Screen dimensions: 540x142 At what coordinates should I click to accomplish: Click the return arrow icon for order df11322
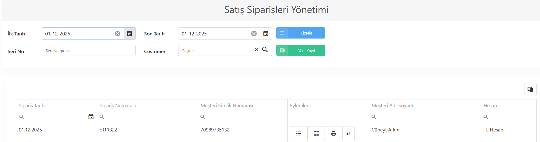(348, 134)
